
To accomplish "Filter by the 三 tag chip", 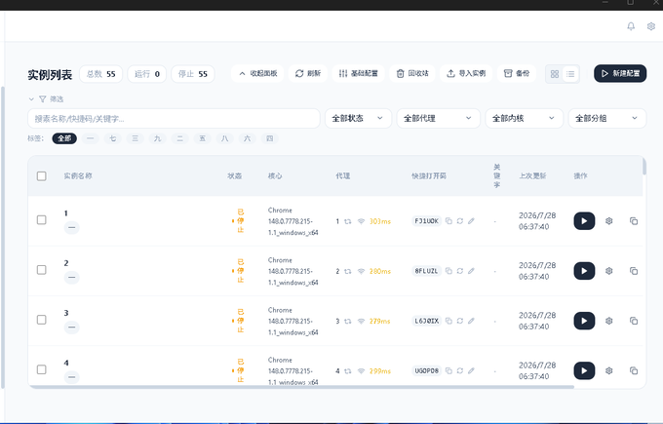I will tap(135, 138).
